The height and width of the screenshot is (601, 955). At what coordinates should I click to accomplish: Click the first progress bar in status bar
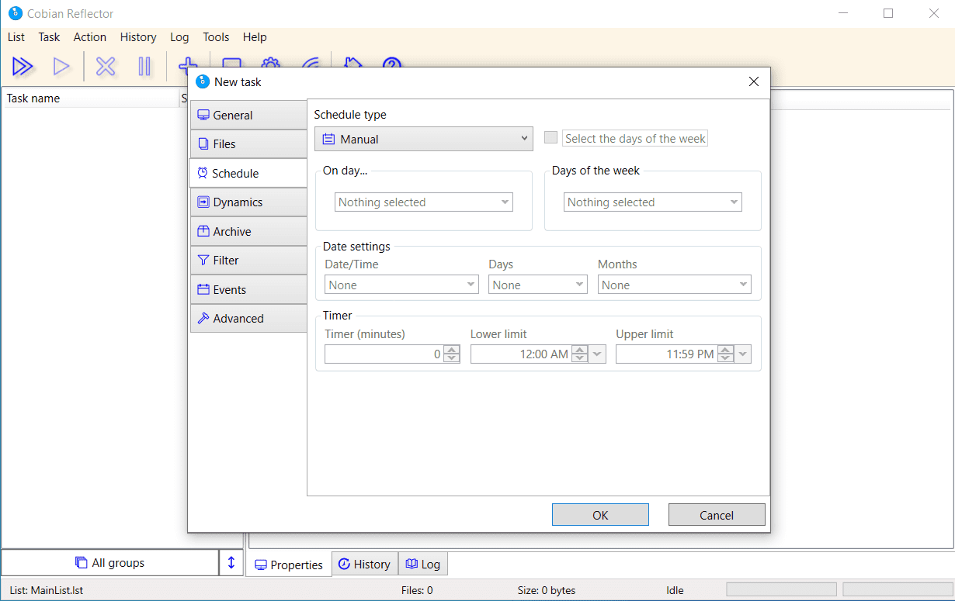[x=781, y=589]
